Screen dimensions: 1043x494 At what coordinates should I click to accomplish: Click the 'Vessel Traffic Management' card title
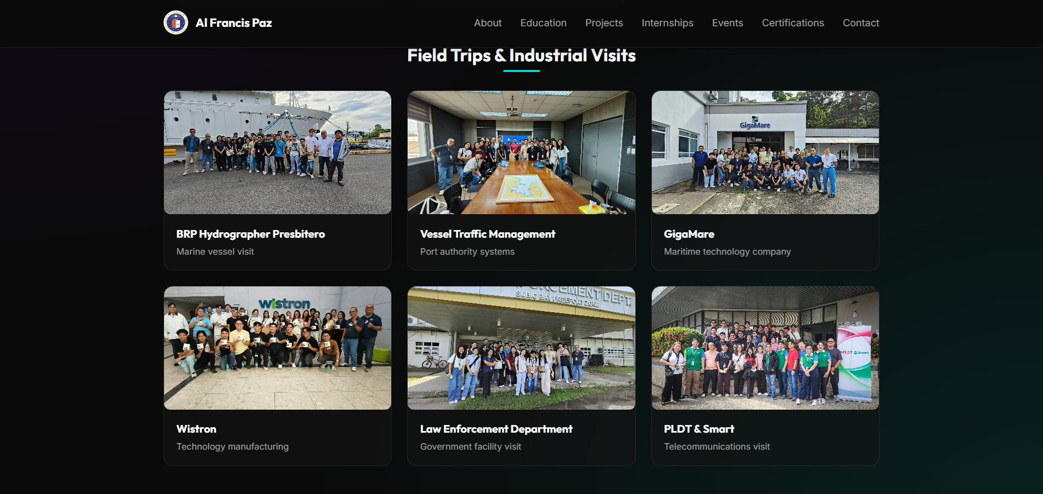[x=488, y=234]
